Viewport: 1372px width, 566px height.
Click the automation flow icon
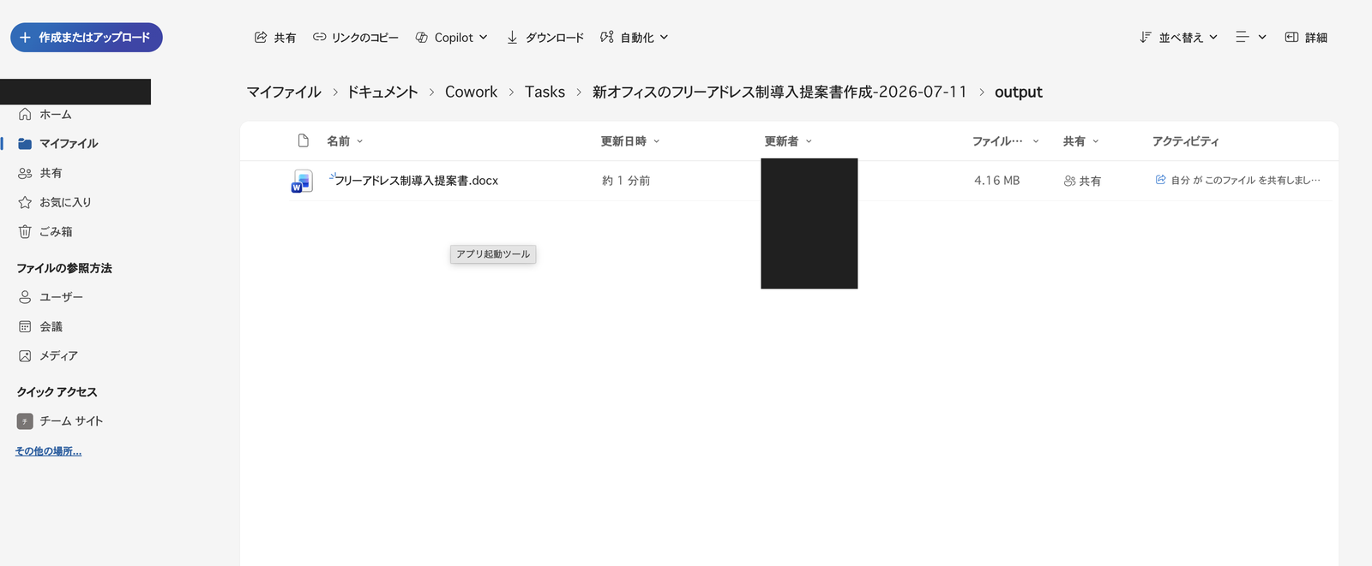(x=607, y=38)
